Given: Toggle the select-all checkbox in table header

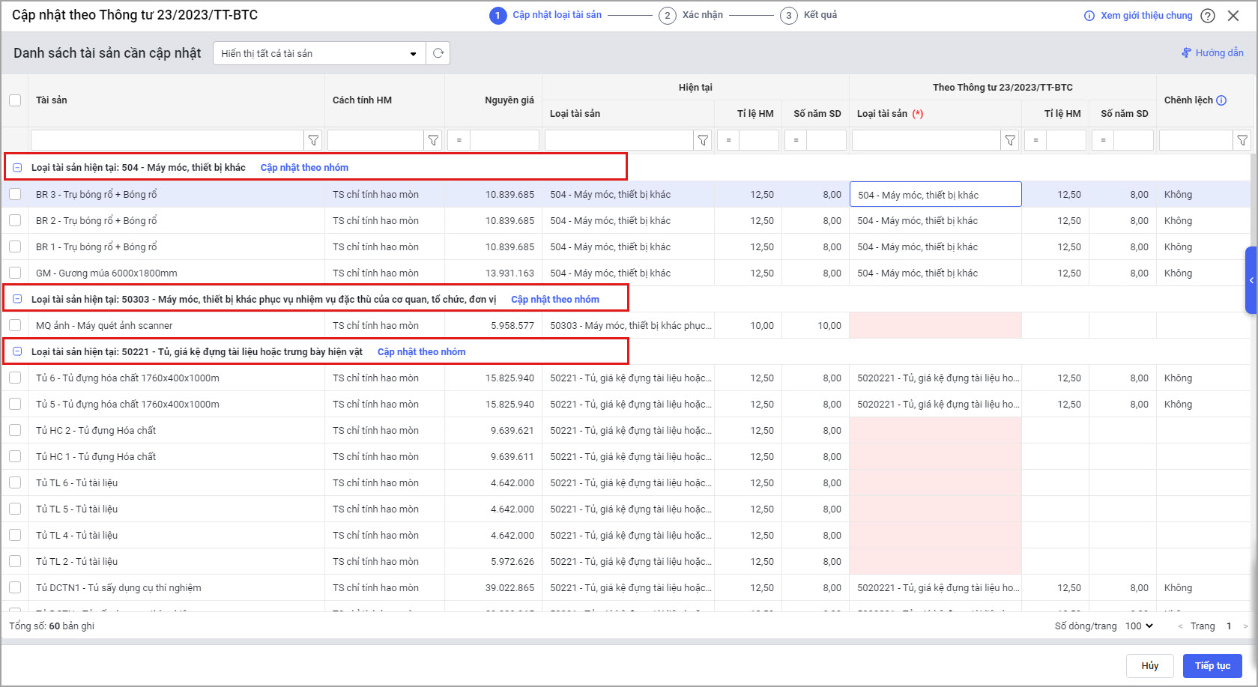Looking at the screenshot, I should coord(15,100).
